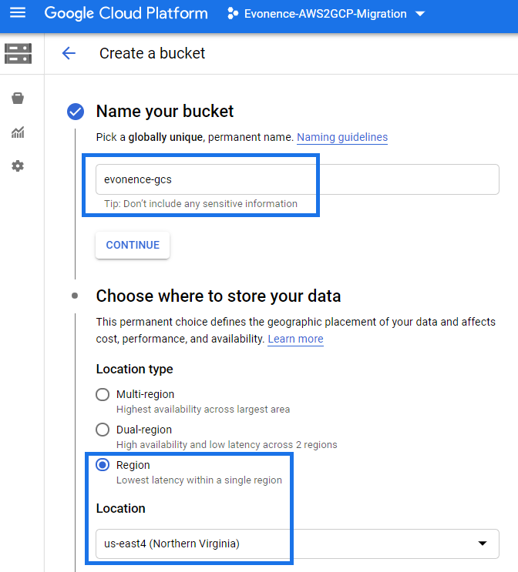The width and height of the screenshot is (518, 572).
Task: Click the Location dropdown arrow
Action: [483, 544]
